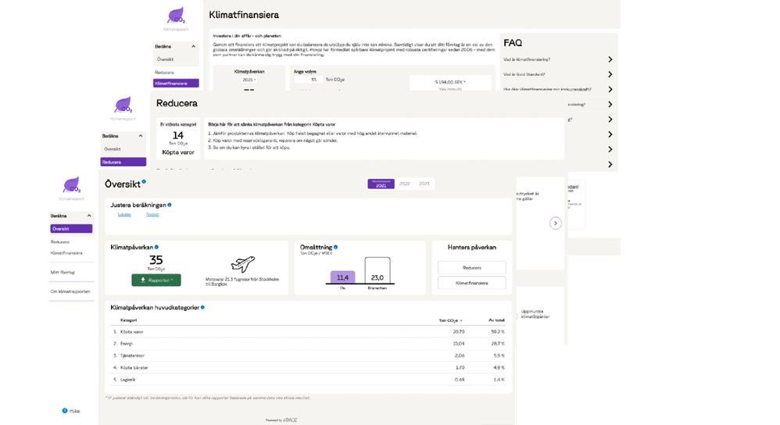Click the green Rapporten download button

click(156, 280)
